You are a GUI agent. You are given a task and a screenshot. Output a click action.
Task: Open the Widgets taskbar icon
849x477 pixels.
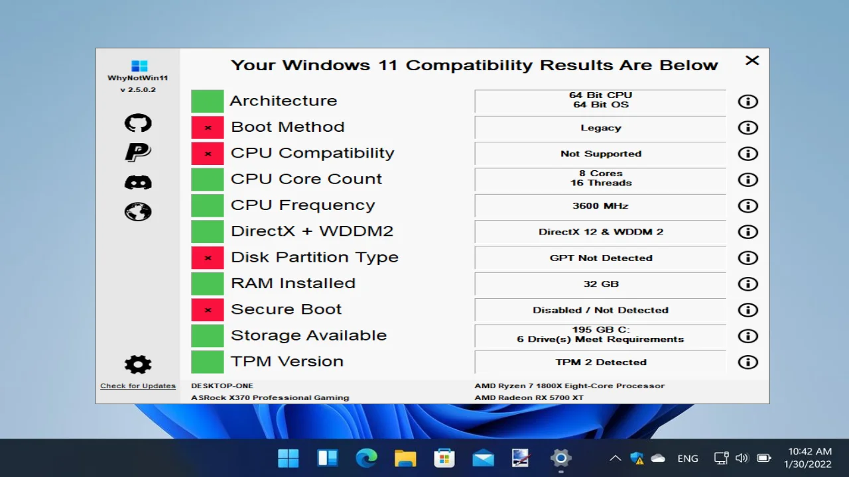tap(327, 458)
